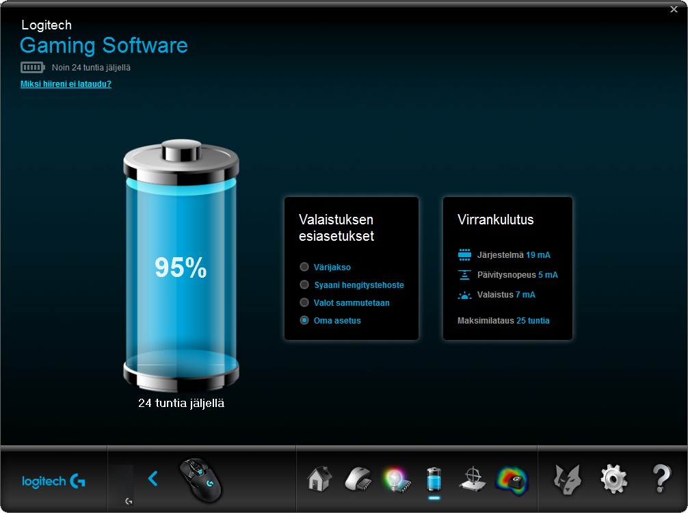This screenshot has height=513, width=688.
Task: Click the Järjestelmä chip icon
Action: tap(464, 254)
